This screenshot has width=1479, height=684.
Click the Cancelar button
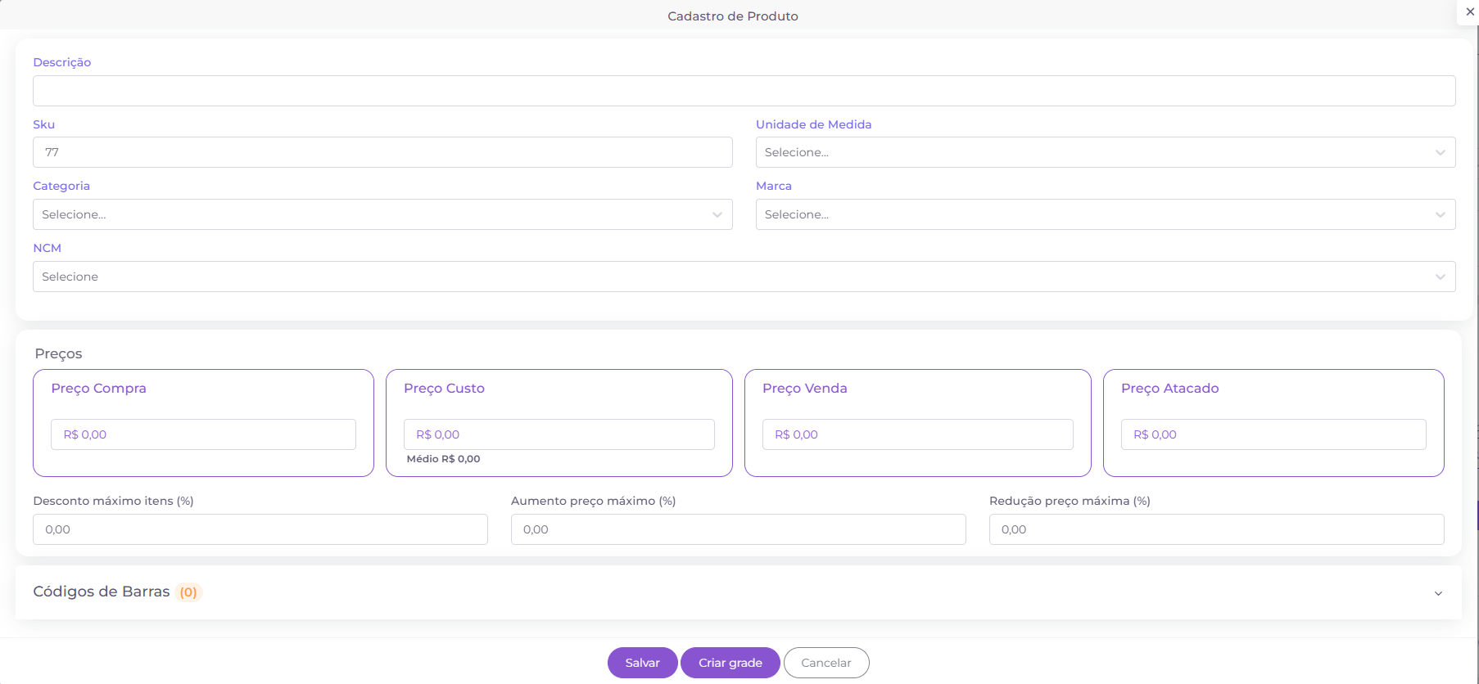(x=825, y=663)
